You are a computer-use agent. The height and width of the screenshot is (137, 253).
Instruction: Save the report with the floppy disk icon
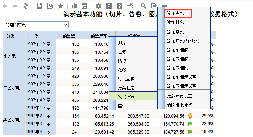pyautogui.click(x=40, y=6)
